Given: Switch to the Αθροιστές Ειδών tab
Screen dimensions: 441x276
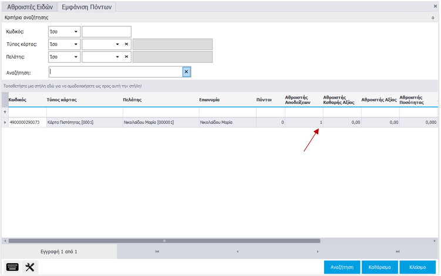Looking at the screenshot, I should click(x=29, y=7).
